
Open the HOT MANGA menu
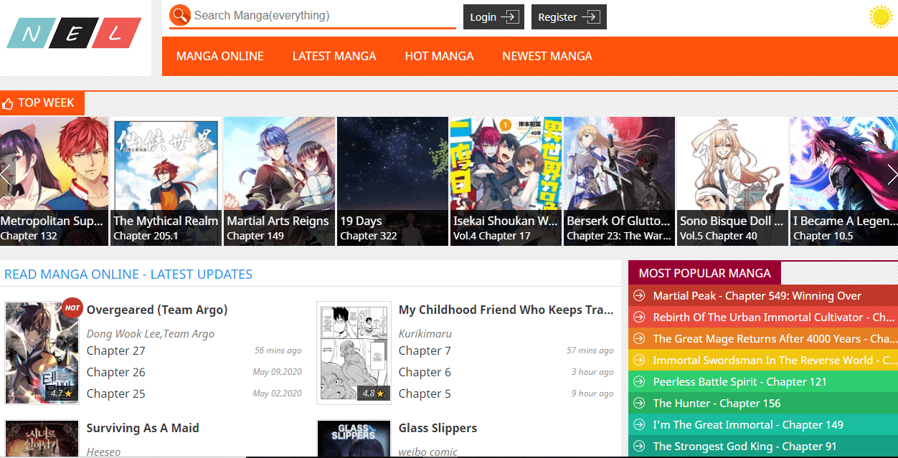439,56
